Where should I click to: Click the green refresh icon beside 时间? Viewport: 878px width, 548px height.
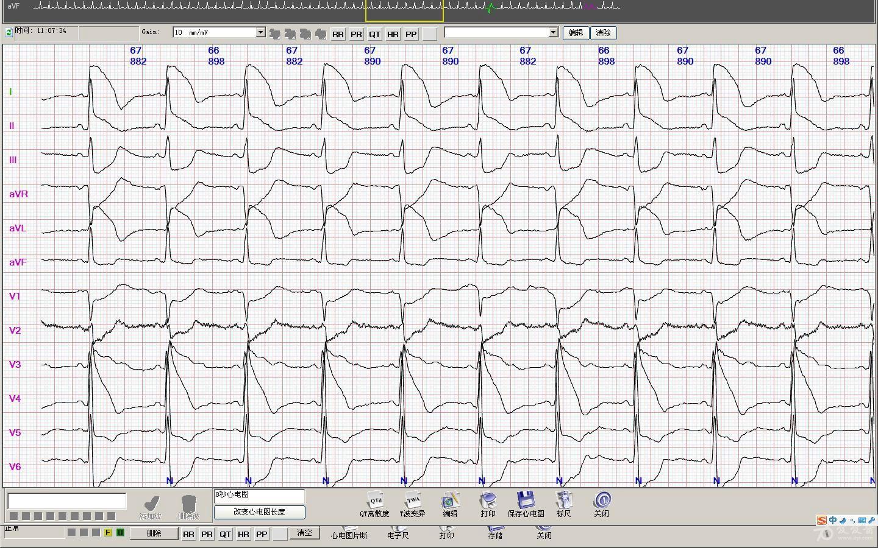(x=9, y=32)
